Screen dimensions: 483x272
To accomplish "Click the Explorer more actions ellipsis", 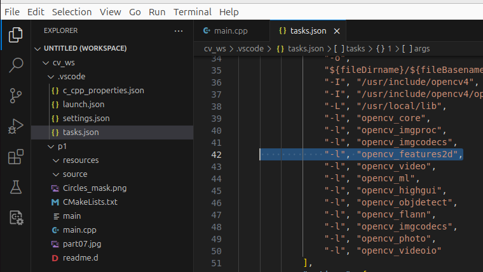I will pos(179,30).
